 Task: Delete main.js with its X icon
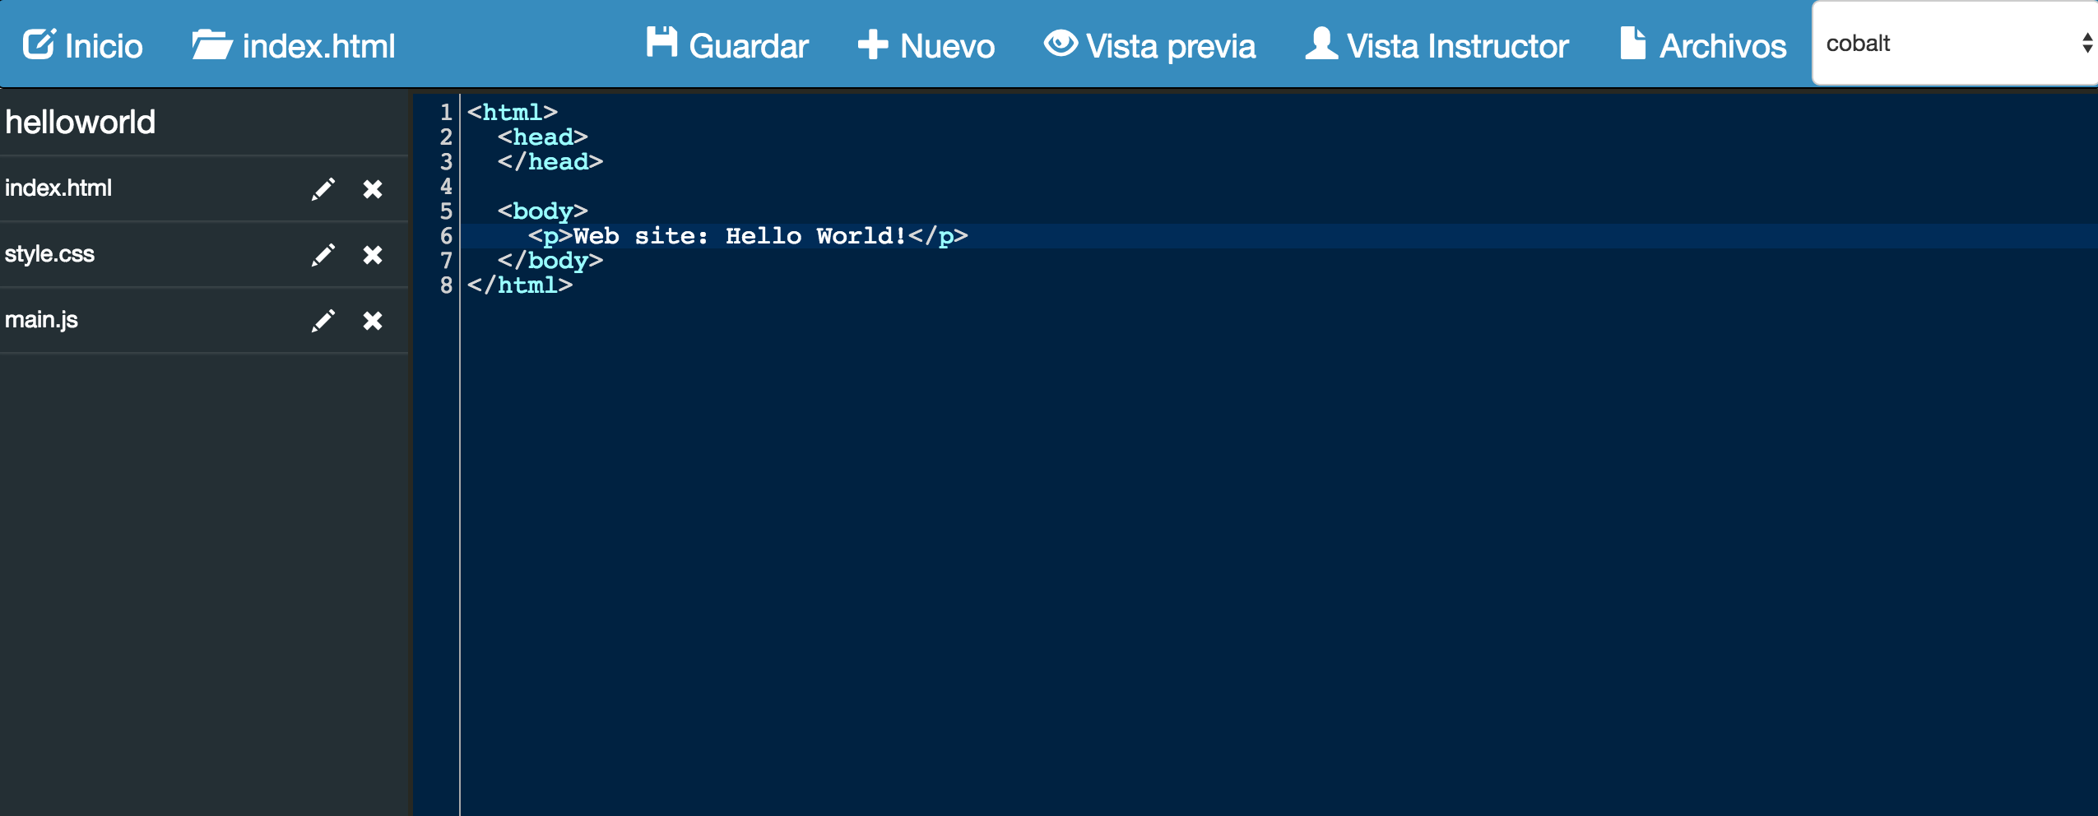[x=373, y=321]
